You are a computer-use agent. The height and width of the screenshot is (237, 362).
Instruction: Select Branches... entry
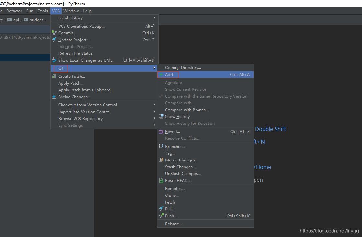click(206, 146)
